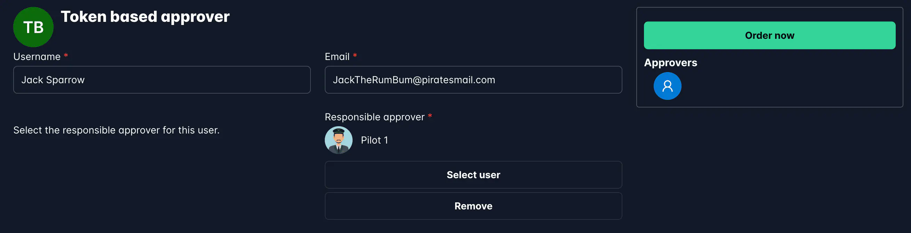This screenshot has height=233, width=911.
Task: Click the Approvers section heading
Action: click(x=670, y=63)
